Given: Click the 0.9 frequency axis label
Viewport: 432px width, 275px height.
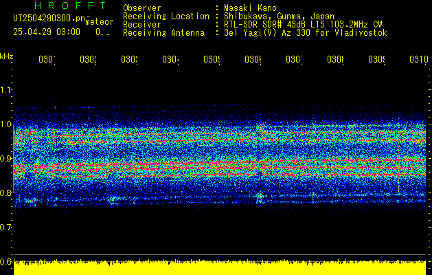Looking at the screenshot, I should point(5,158).
